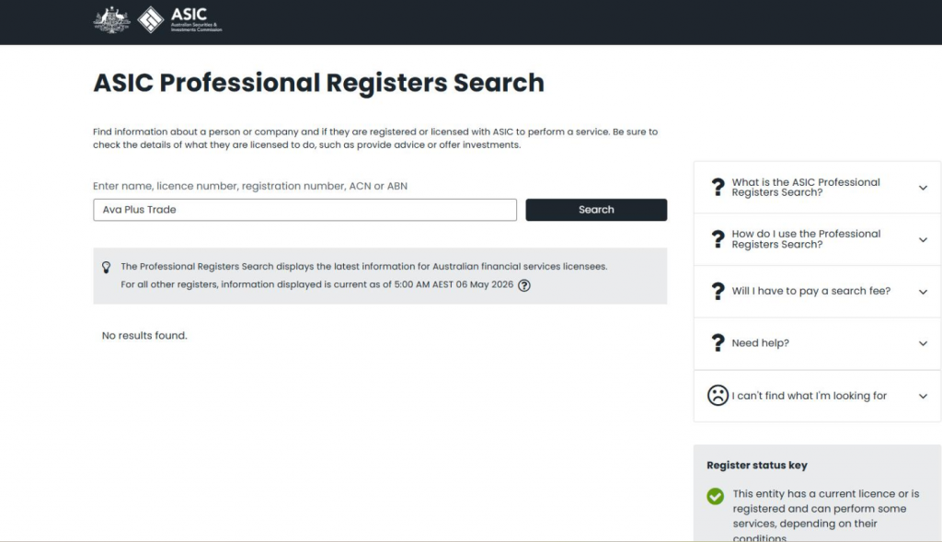Open 'I can't find what I'm looking for' text
This screenshot has height=542, width=942.
coord(809,396)
